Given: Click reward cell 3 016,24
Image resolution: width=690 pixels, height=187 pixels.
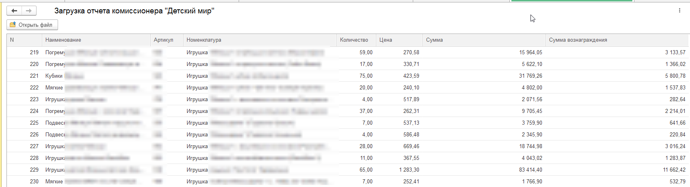Looking at the screenshot, I should click(617, 146).
